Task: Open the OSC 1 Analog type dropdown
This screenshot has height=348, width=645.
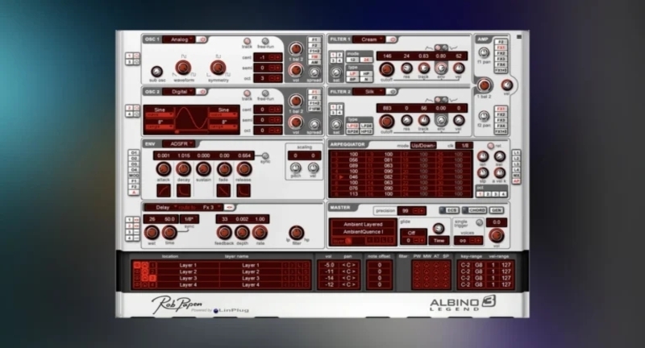Action: pos(179,39)
